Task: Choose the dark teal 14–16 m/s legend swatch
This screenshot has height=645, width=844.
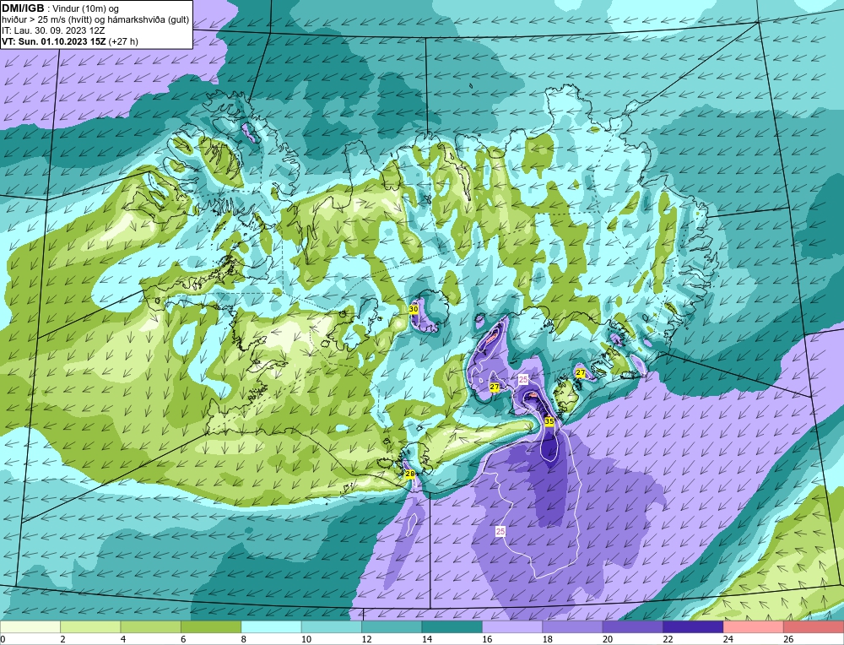Action: (452, 626)
